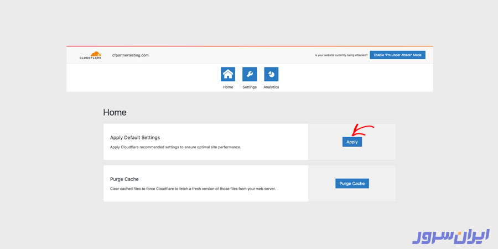Click the "Home" page heading

click(115, 112)
